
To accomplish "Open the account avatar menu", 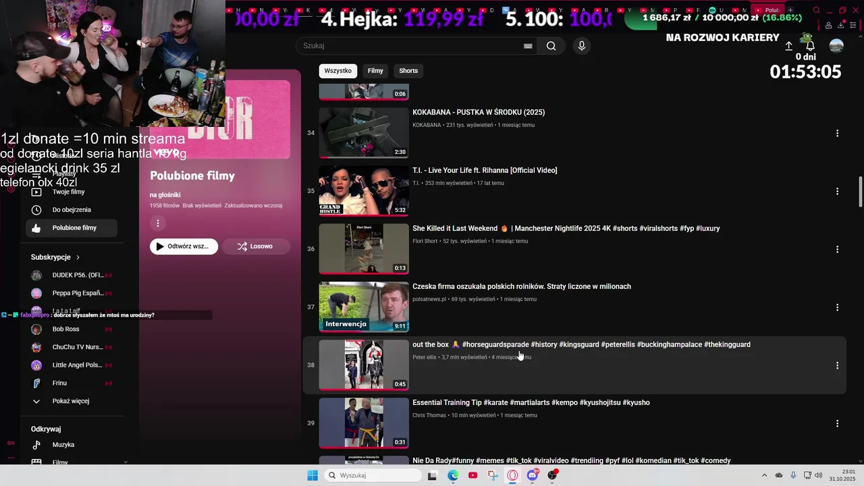I will [836, 46].
